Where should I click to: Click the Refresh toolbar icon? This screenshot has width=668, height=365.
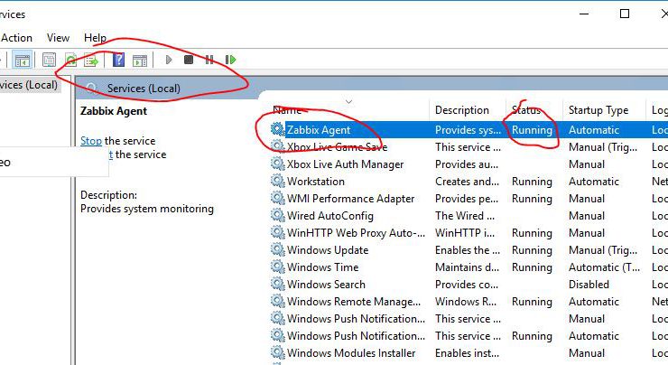coord(70,60)
